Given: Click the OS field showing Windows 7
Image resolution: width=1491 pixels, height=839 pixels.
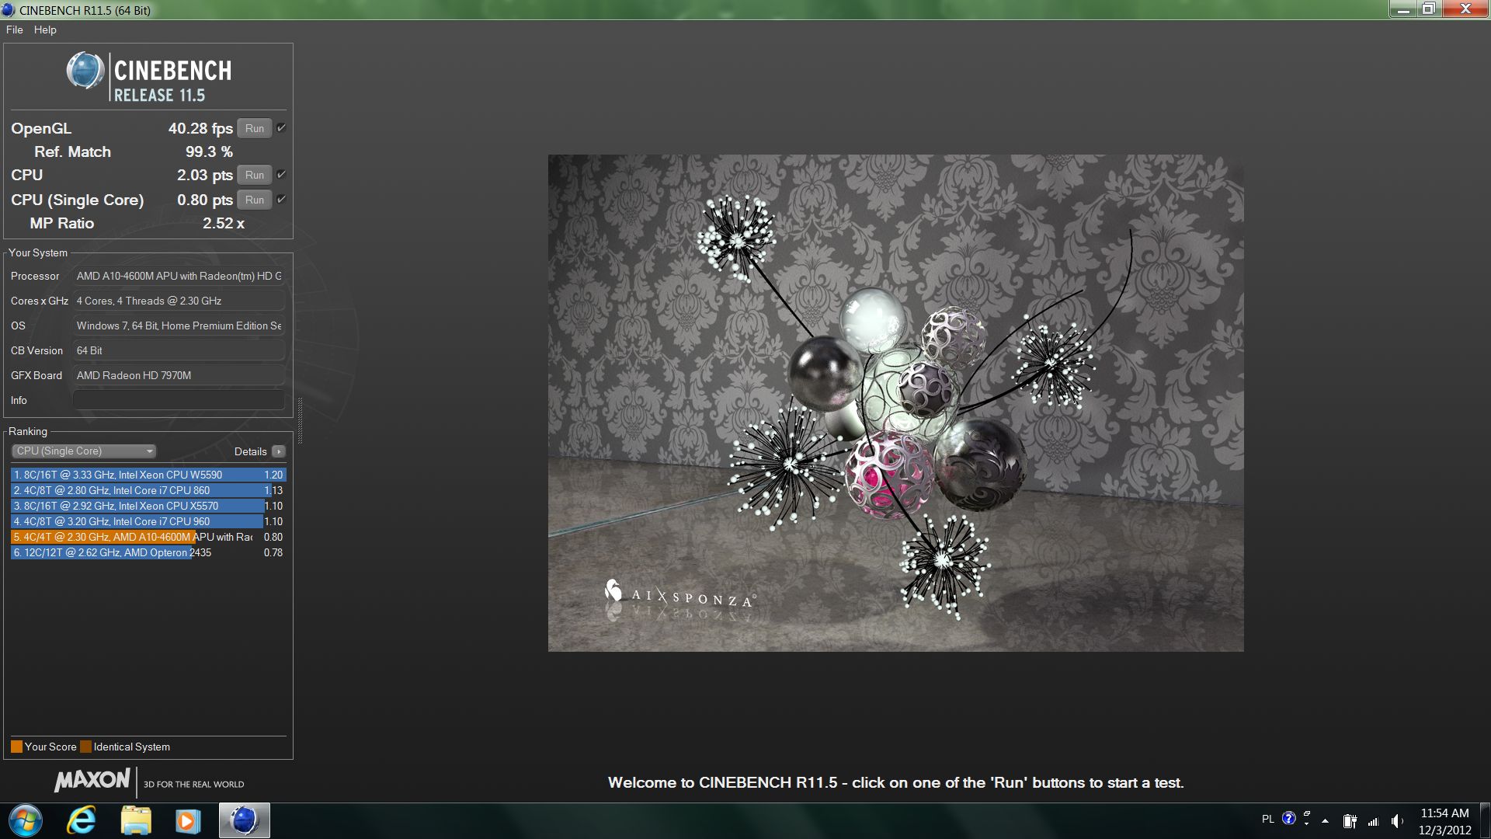Looking at the screenshot, I should (x=179, y=326).
